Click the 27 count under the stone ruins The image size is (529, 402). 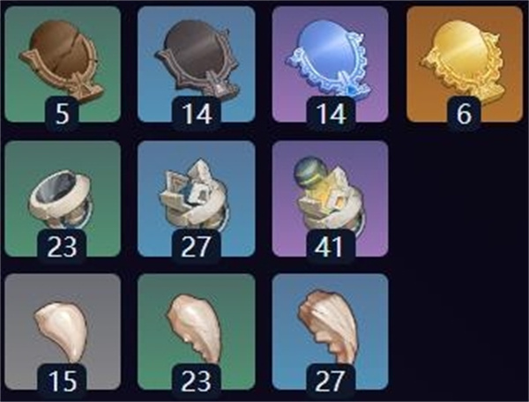[x=197, y=246]
